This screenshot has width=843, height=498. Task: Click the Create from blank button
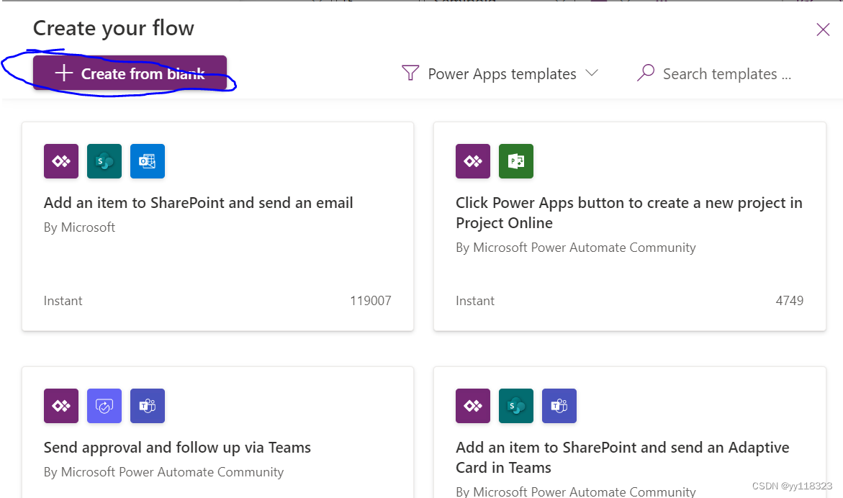[x=130, y=73]
